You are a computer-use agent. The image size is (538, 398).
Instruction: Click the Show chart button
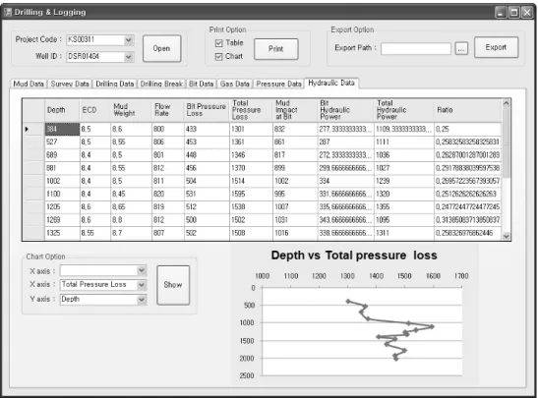173,285
